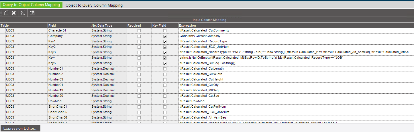Screen dimensions: 414x132
Task: Select the Number19 field cell
Action: tap(69, 90)
